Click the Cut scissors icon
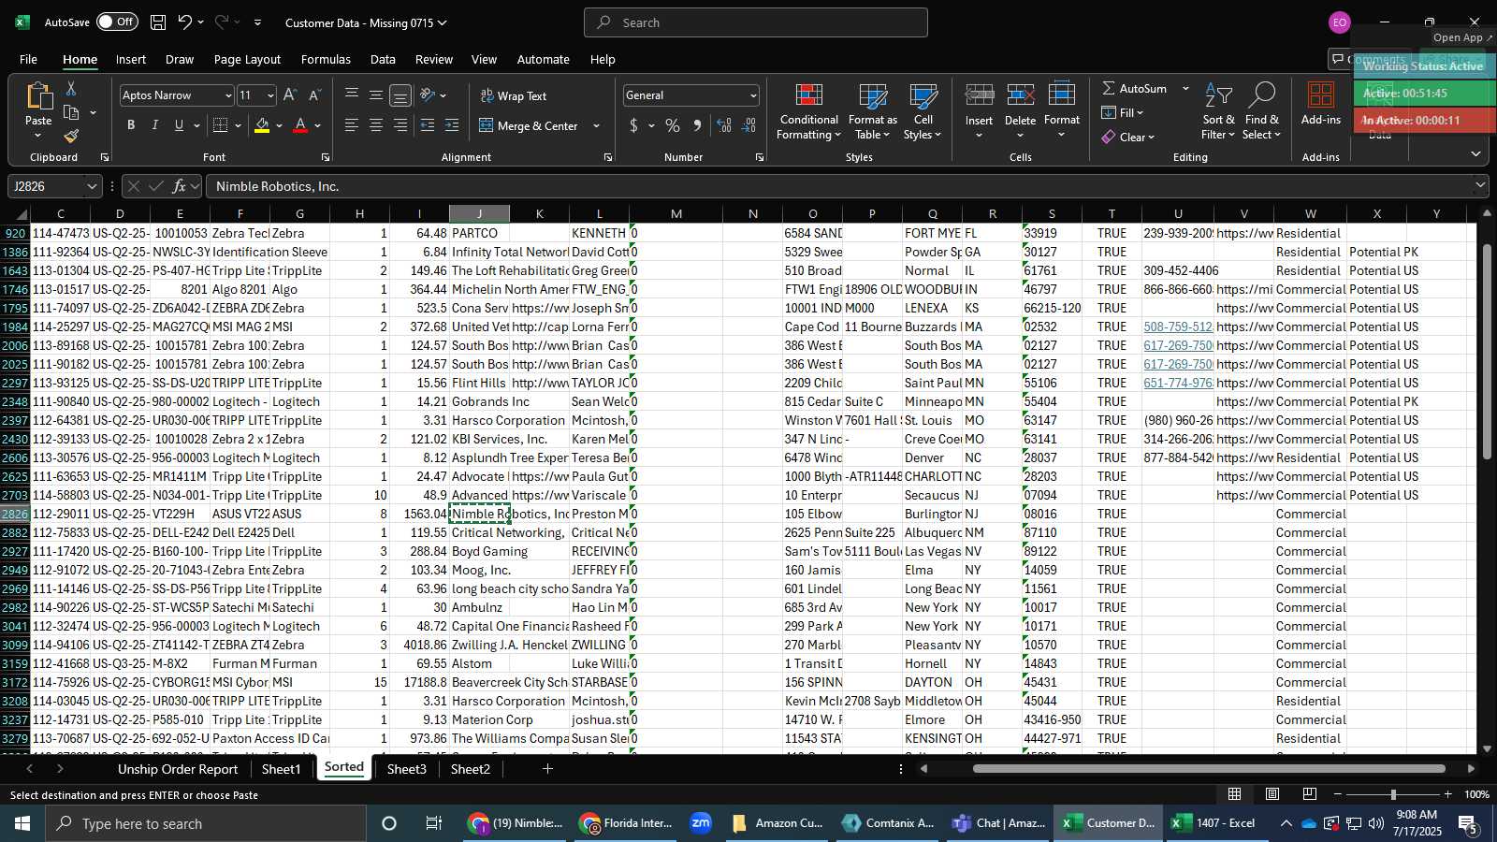Viewport: 1497px width, 842px height. pyautogui.click(x=71, y=88)
